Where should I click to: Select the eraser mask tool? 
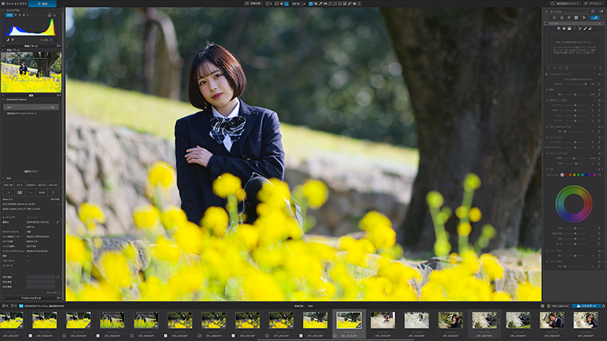pyautogui.click(x=590, y=29)
